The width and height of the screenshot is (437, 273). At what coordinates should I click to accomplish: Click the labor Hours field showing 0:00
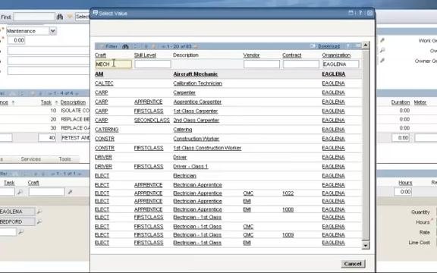pos(403,192)
